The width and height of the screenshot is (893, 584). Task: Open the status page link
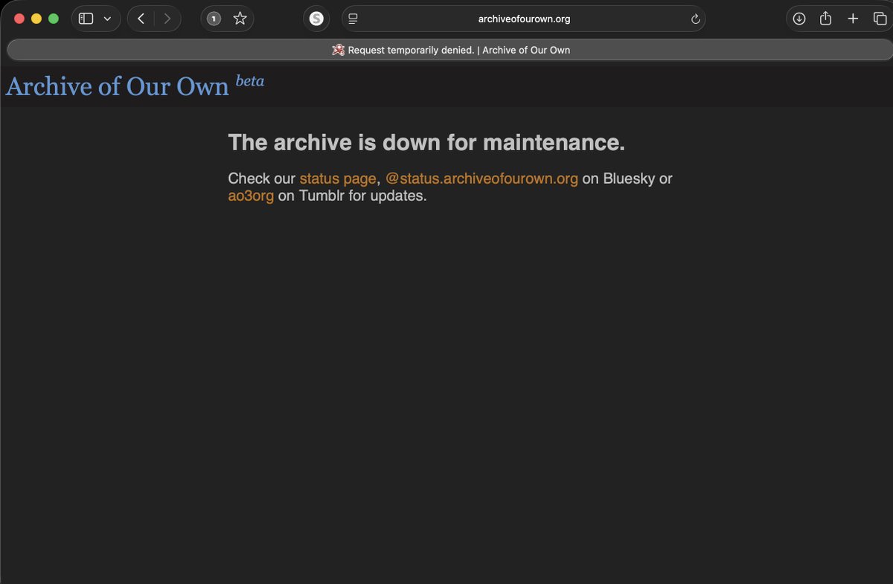pos(338,179)
